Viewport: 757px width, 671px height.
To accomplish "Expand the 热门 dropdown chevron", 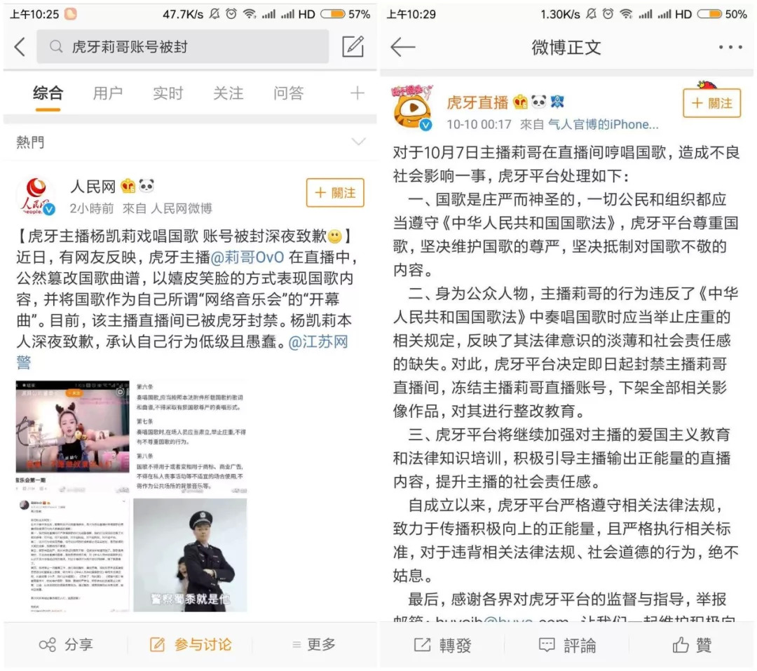I will point(358,142).
